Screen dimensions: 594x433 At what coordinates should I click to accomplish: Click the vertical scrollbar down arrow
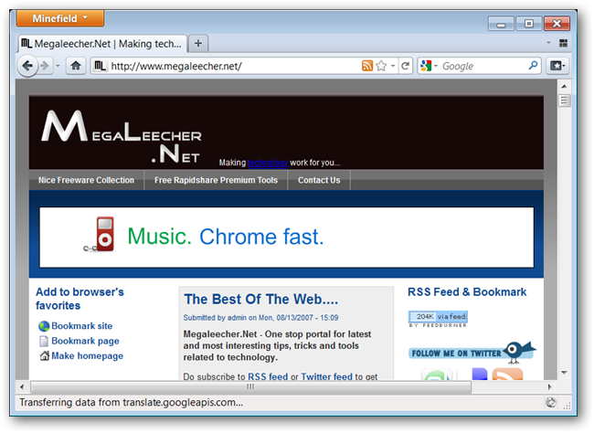[x=564, y=373]
